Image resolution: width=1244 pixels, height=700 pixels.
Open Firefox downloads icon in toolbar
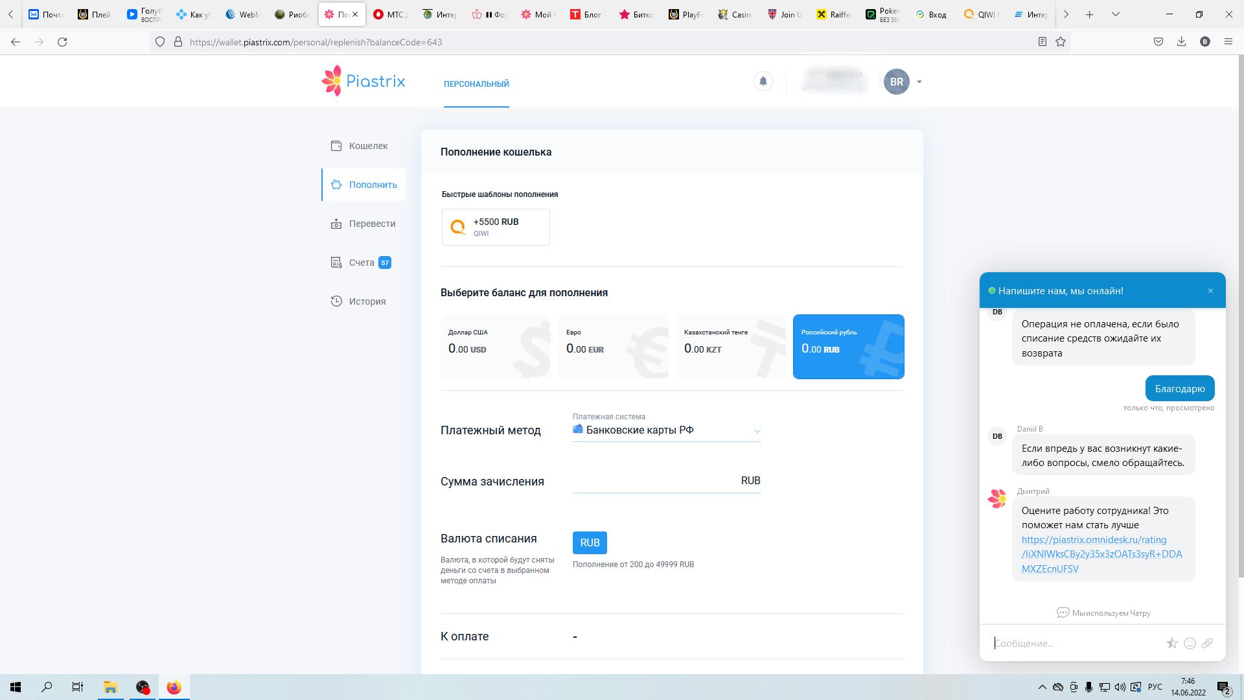point(1181,41)
